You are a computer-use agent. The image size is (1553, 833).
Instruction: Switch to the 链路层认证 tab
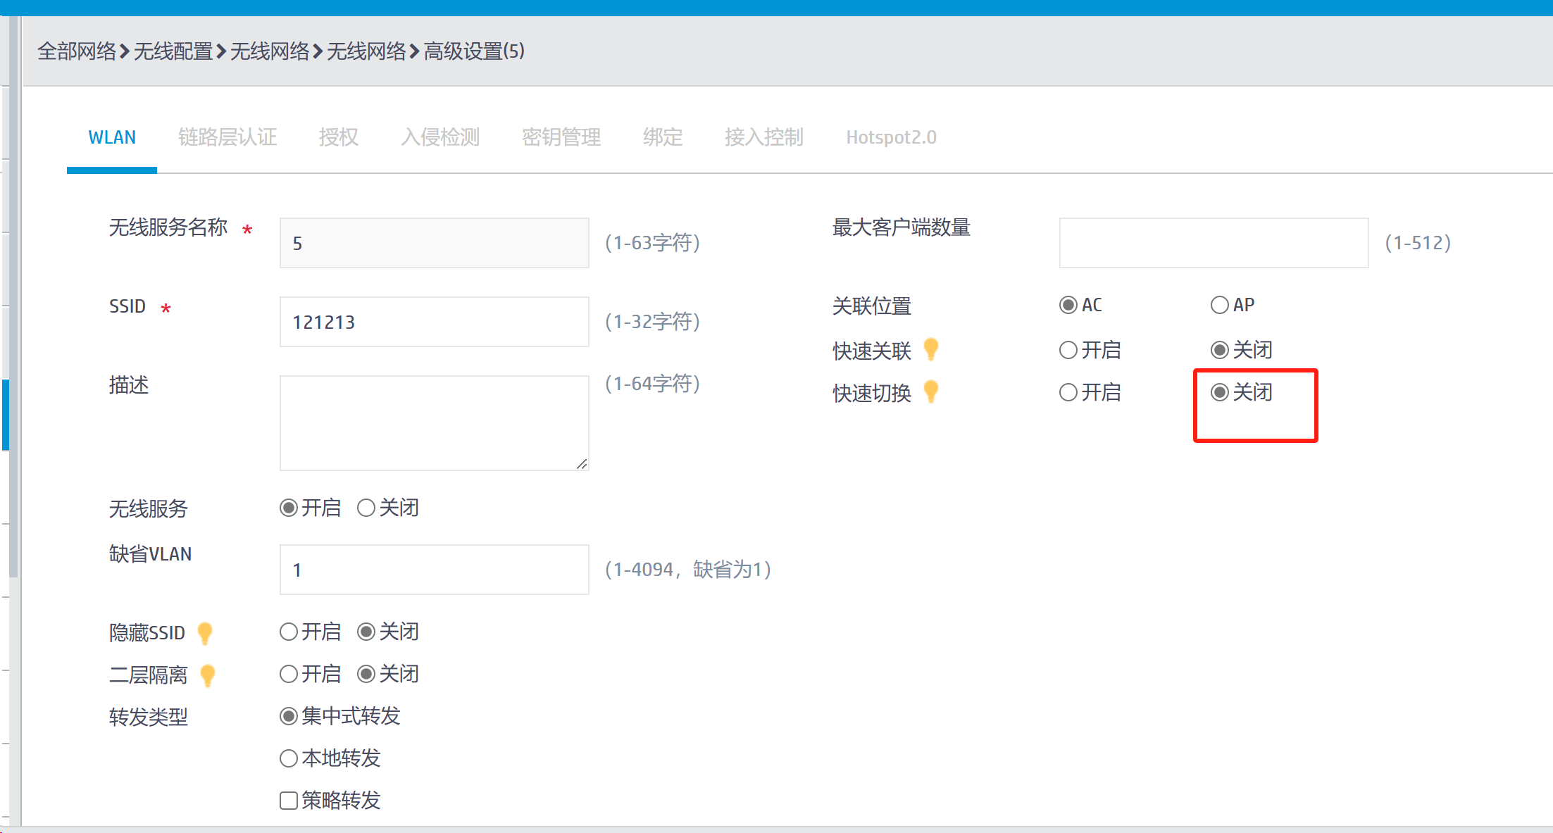pyautogui.click(x=227, y=137)
